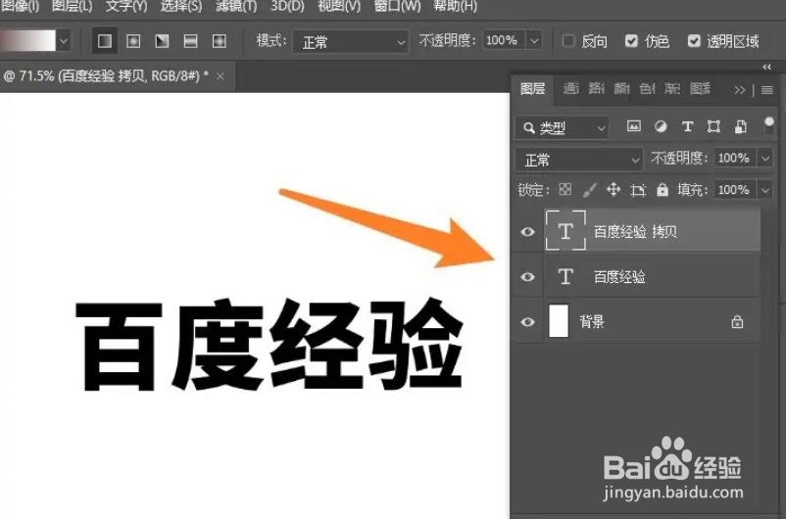Open the 滤镜(T) menu
Screen dimensions: 786x519
[236, 6]
